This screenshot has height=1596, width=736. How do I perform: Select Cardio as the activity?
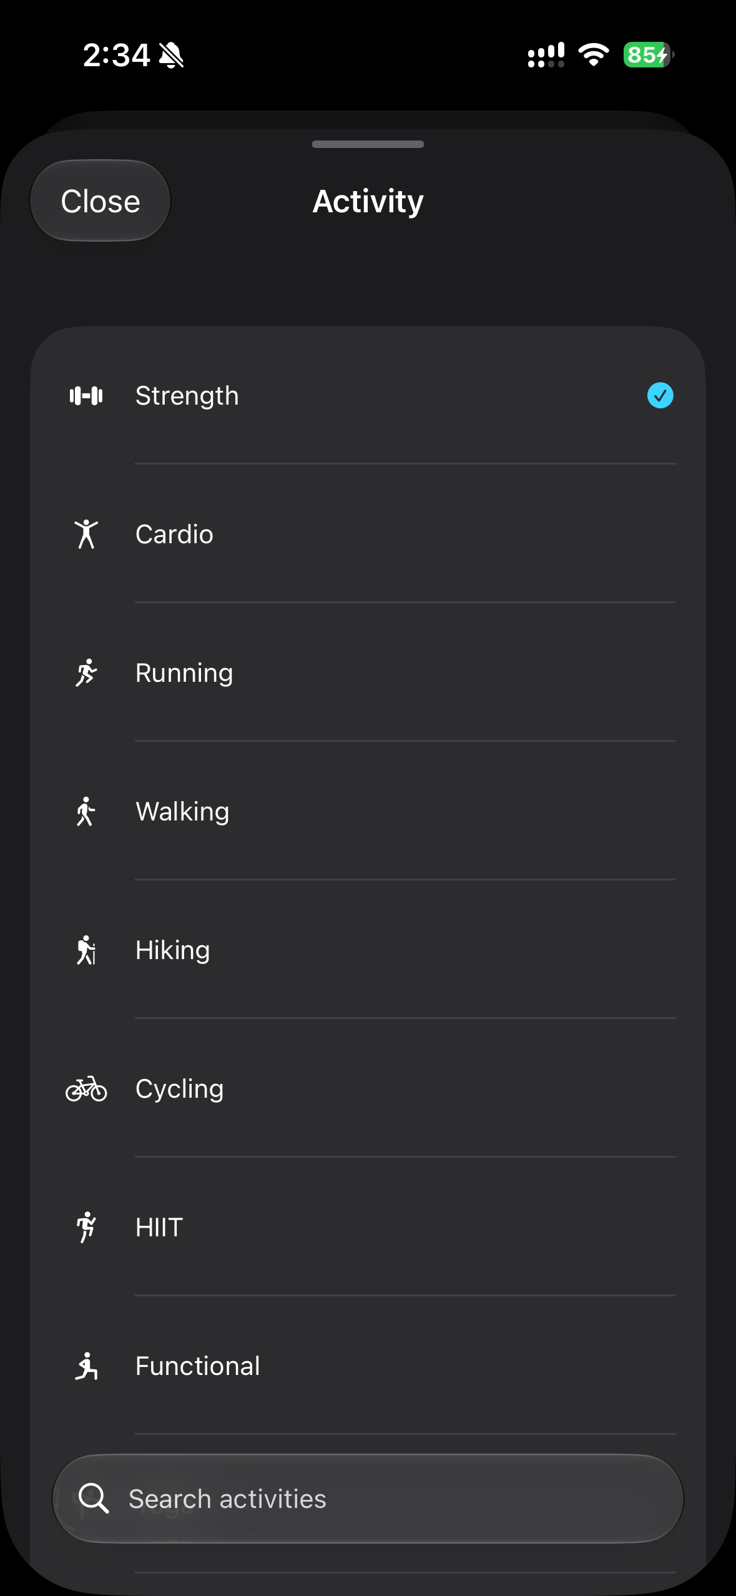[x=368, y=534]
